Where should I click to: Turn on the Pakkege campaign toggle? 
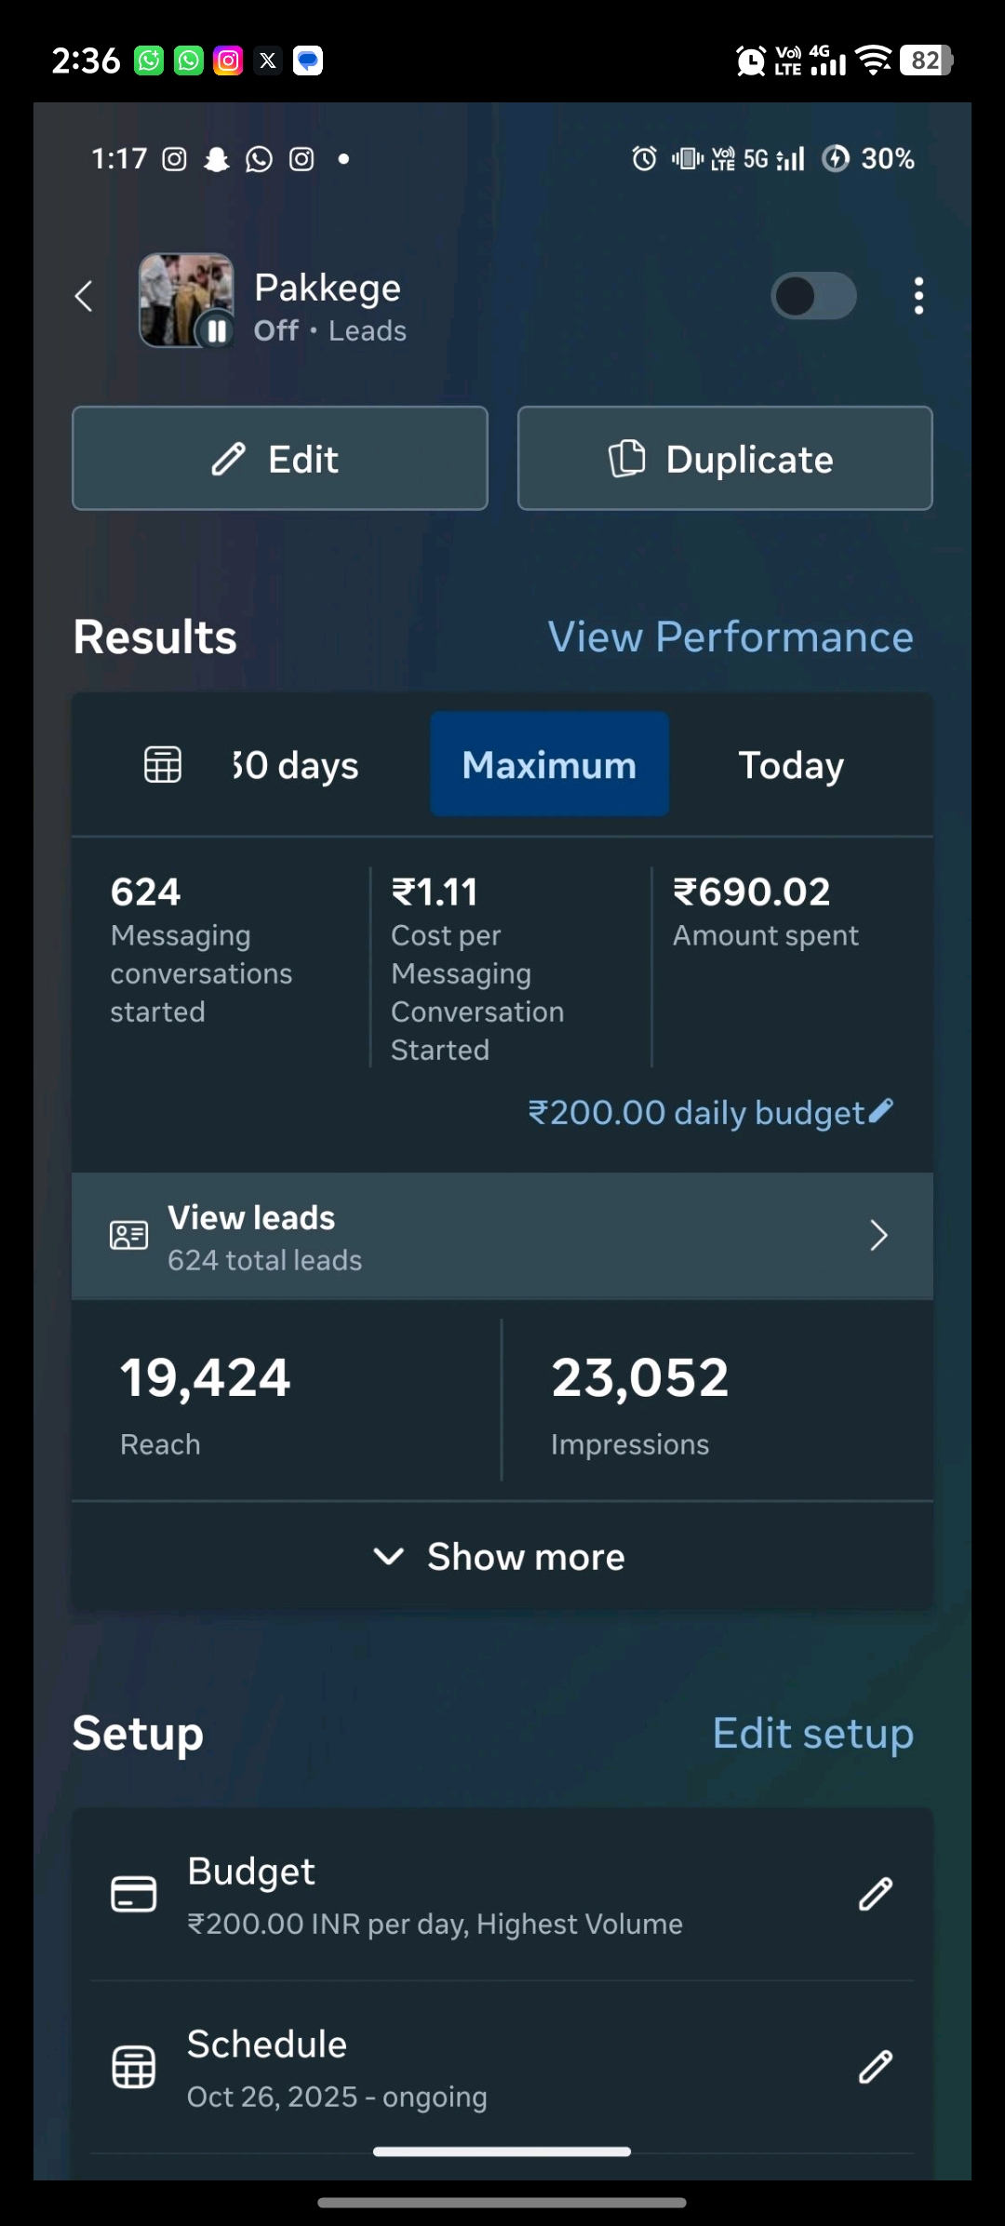(x=813, y=296)
